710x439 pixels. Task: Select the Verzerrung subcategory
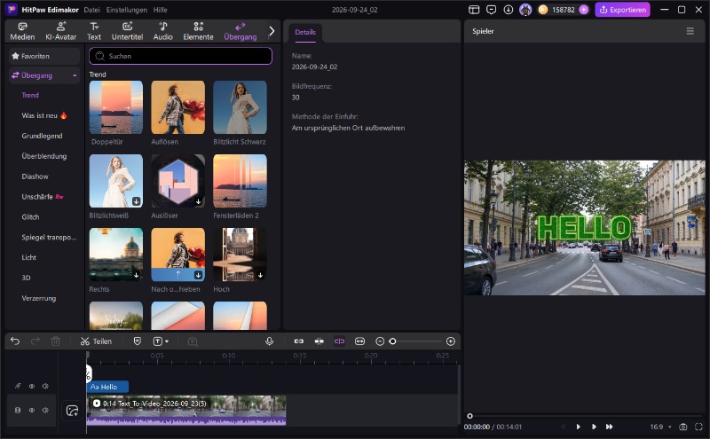click(x=39, y=298)
